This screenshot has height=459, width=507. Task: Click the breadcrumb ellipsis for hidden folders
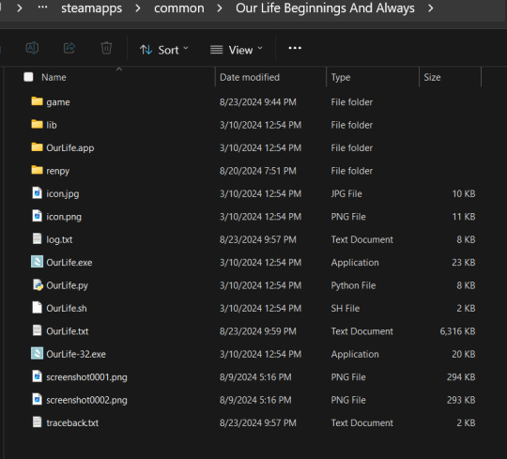click(x=42, y=8)
